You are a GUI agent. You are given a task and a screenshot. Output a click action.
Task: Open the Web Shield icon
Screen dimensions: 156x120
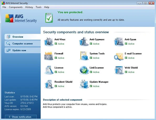tap(119, 70)
